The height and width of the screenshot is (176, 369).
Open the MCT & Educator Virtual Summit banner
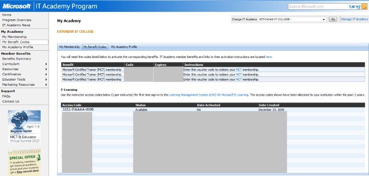pos(24,126)
